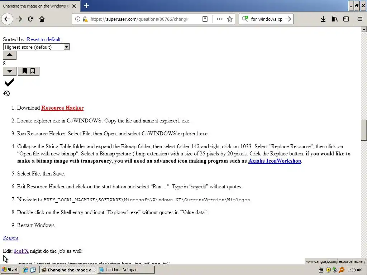This screenshot has height=275, width=367.
Task: Click the registry path HKEY_LOCAL_MACHINE text
Action: [x=147, y=200]
